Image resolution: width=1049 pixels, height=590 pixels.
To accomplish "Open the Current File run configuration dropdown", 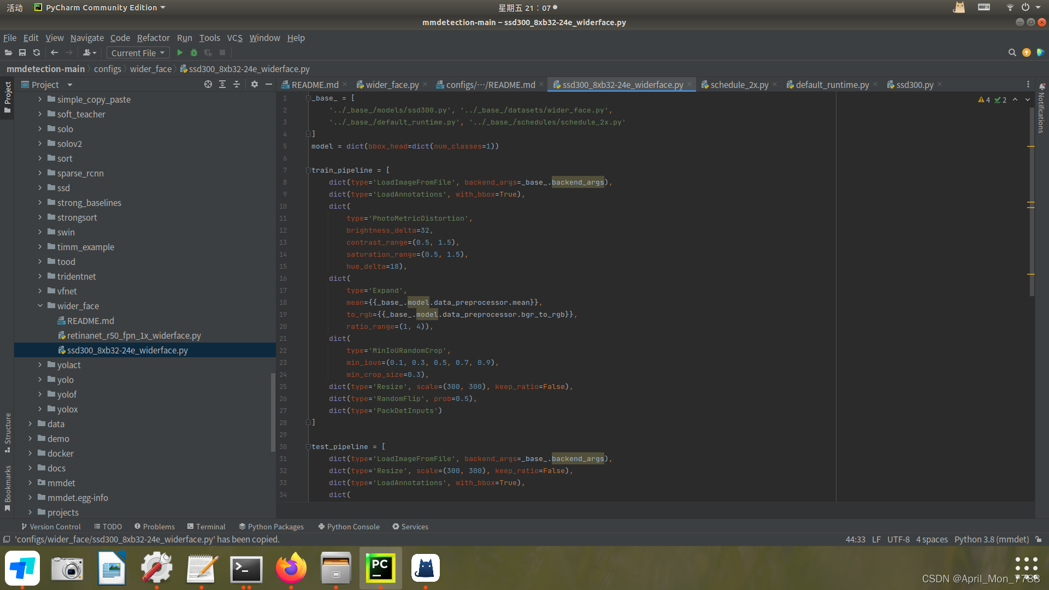I will 138,52.
